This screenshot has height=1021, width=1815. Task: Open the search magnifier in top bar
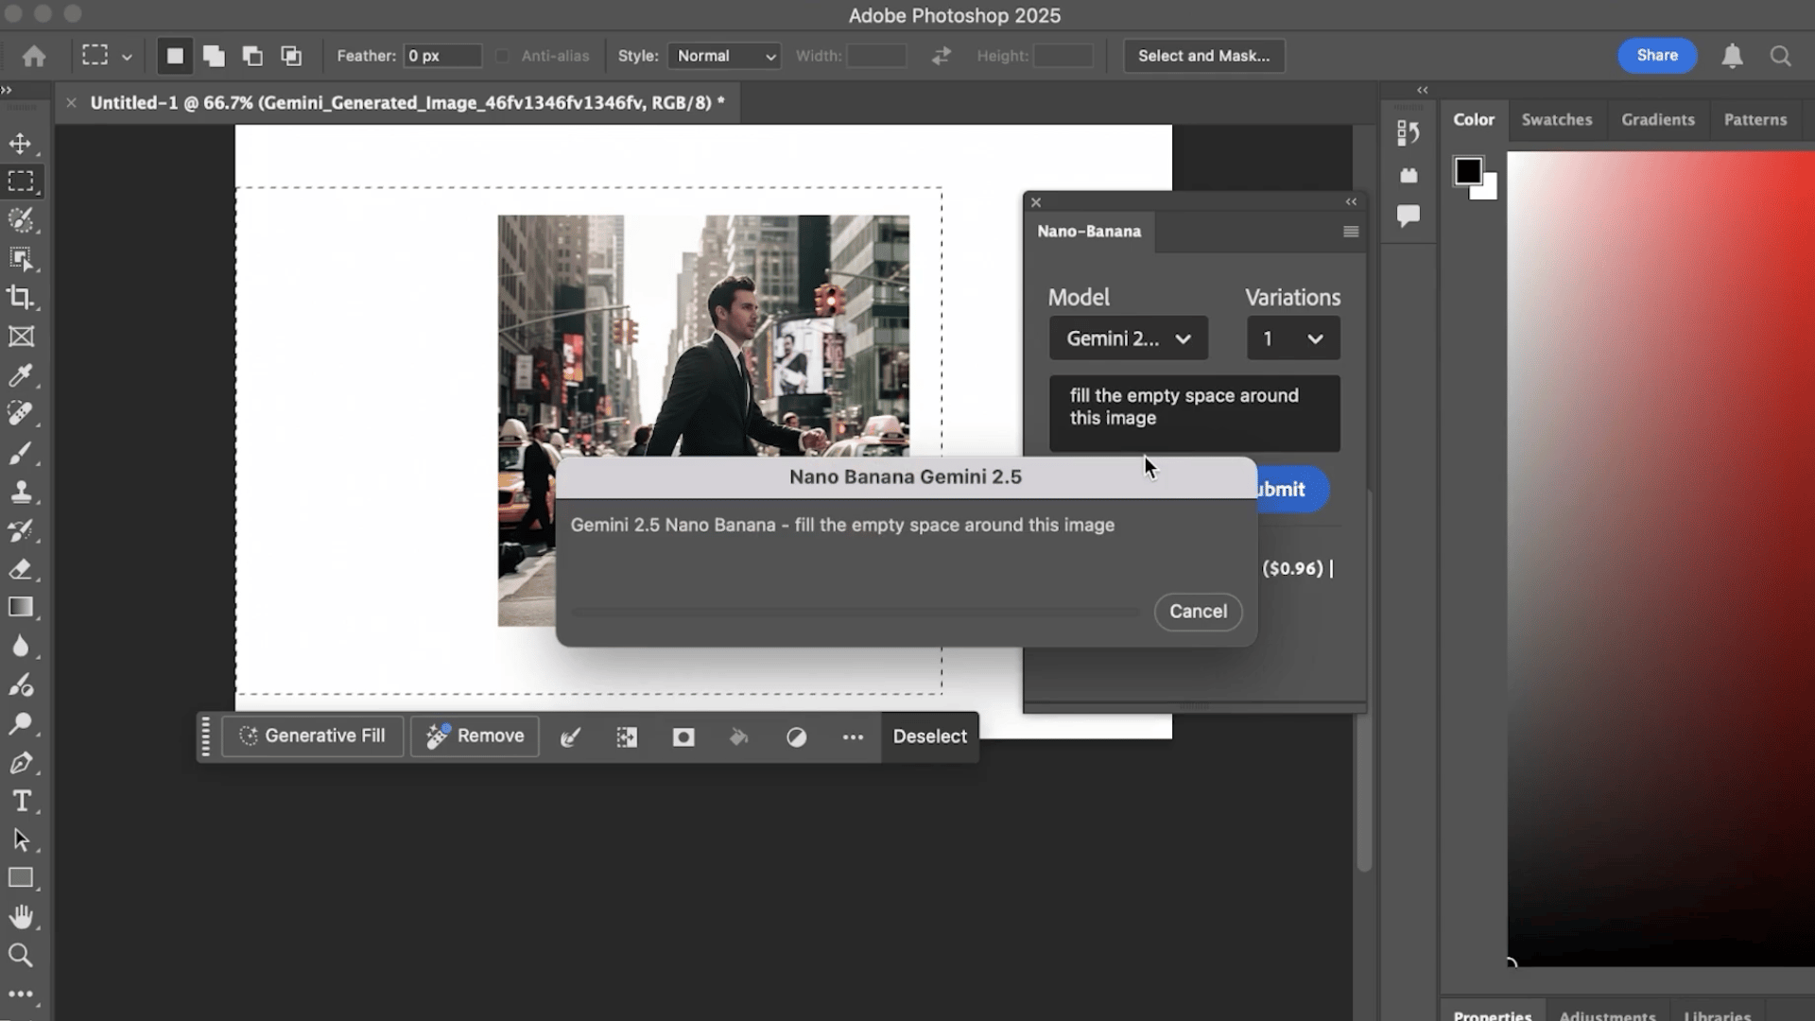point(1781,56)
